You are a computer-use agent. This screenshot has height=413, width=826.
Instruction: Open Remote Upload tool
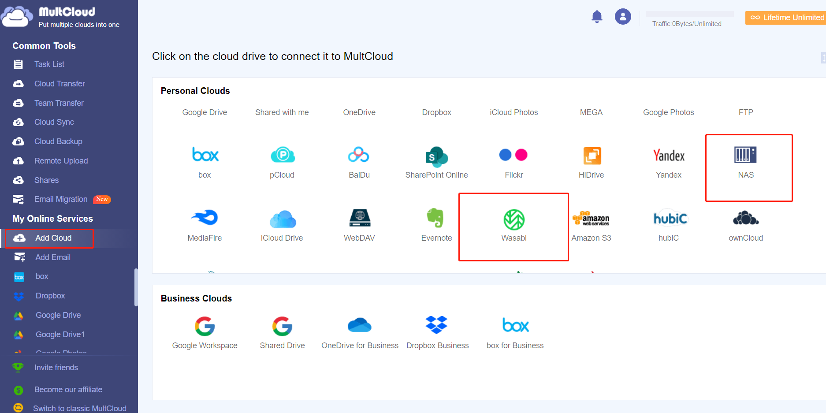[x=61, y=161]
